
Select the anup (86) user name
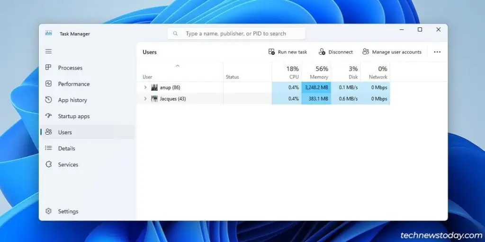tap(170, 87)
